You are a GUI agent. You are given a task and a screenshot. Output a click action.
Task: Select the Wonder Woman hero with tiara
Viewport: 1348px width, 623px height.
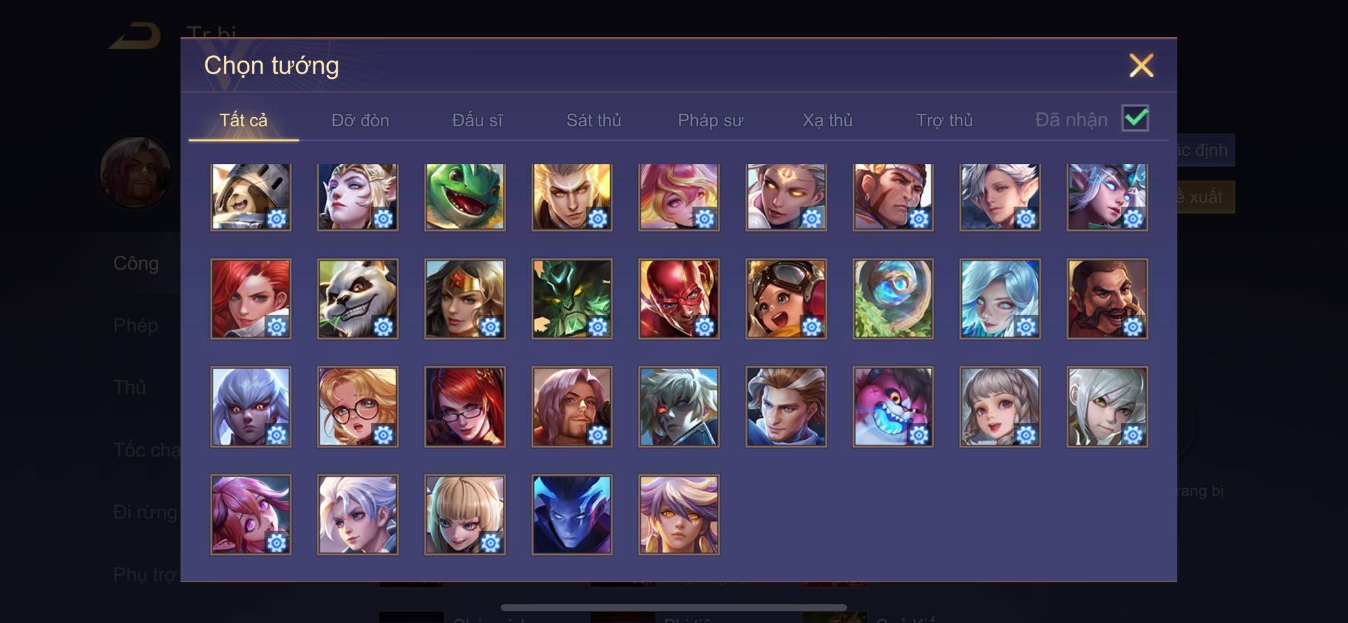click(465, 299)
